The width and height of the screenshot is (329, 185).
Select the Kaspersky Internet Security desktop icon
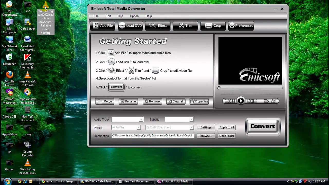pyautogui.click(x=28, y=61)
